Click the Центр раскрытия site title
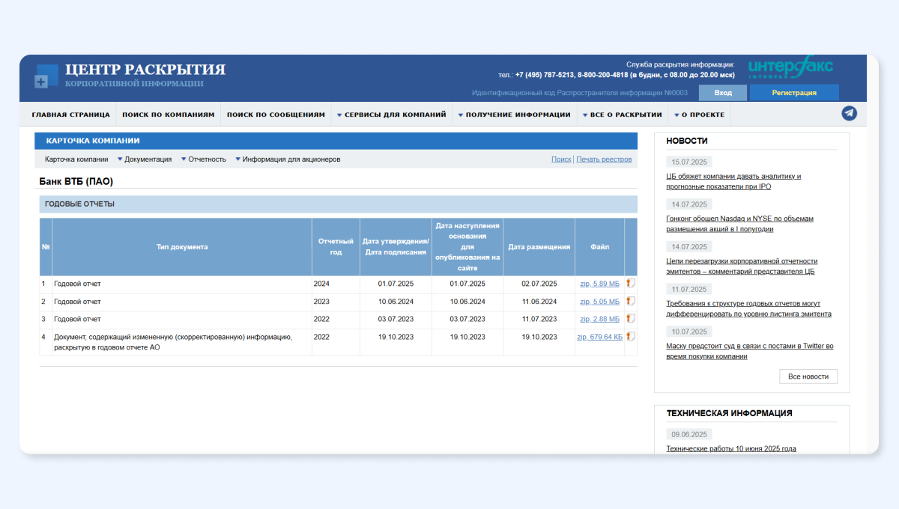This screenshot has height=509, width=899. coord(145,70)
